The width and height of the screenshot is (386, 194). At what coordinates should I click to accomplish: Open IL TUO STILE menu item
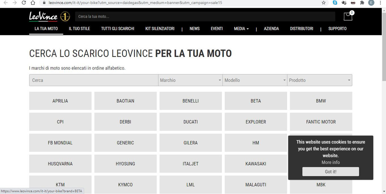tap(79, 29)
